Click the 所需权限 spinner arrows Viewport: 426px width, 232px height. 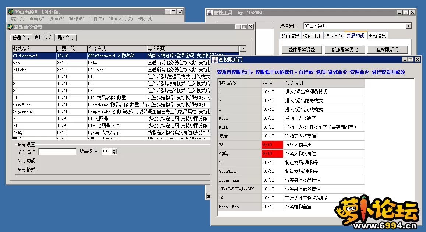click(x=115, y=152)
